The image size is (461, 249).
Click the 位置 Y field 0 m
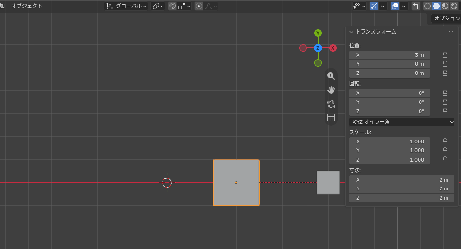(x=390, y=64)
